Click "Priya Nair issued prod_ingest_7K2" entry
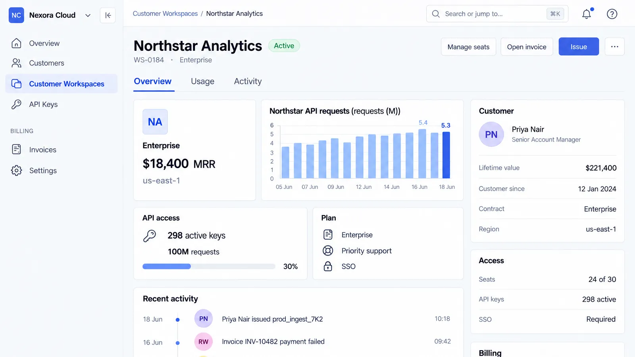 (x=272, y=319)
